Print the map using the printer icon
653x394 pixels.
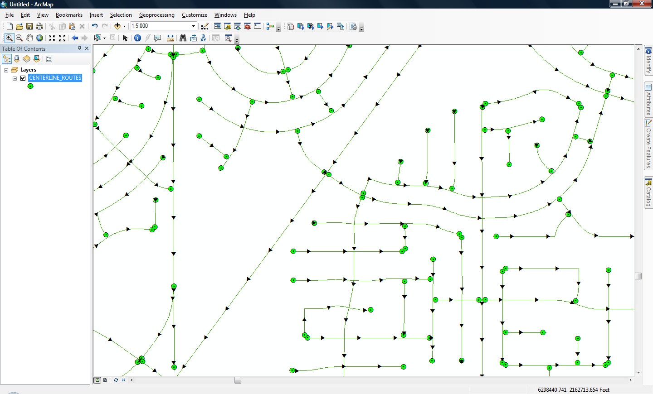point(39,26)
